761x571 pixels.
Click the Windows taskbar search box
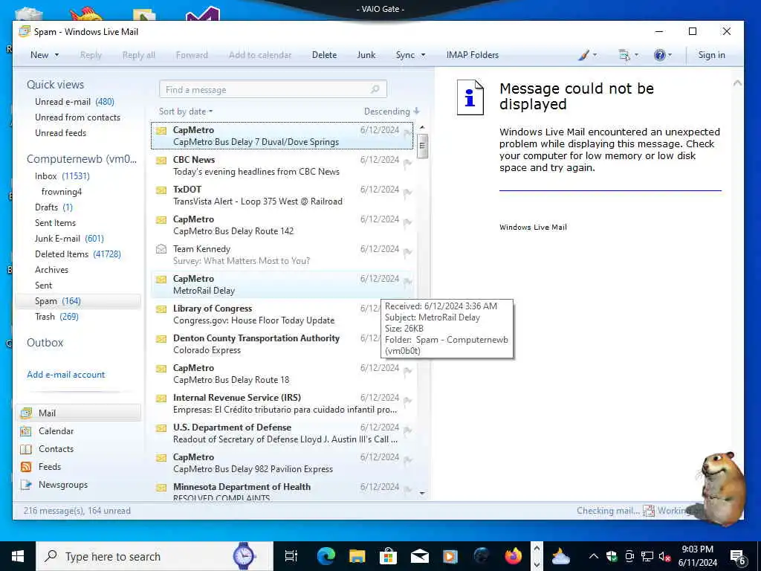pyautogui.click(x=155, y=556)
